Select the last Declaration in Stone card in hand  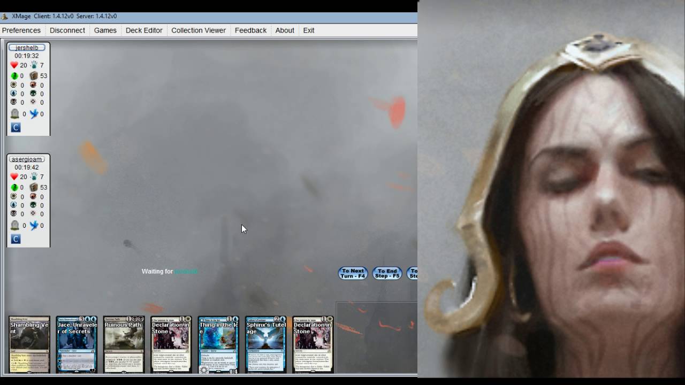point(313,344)
